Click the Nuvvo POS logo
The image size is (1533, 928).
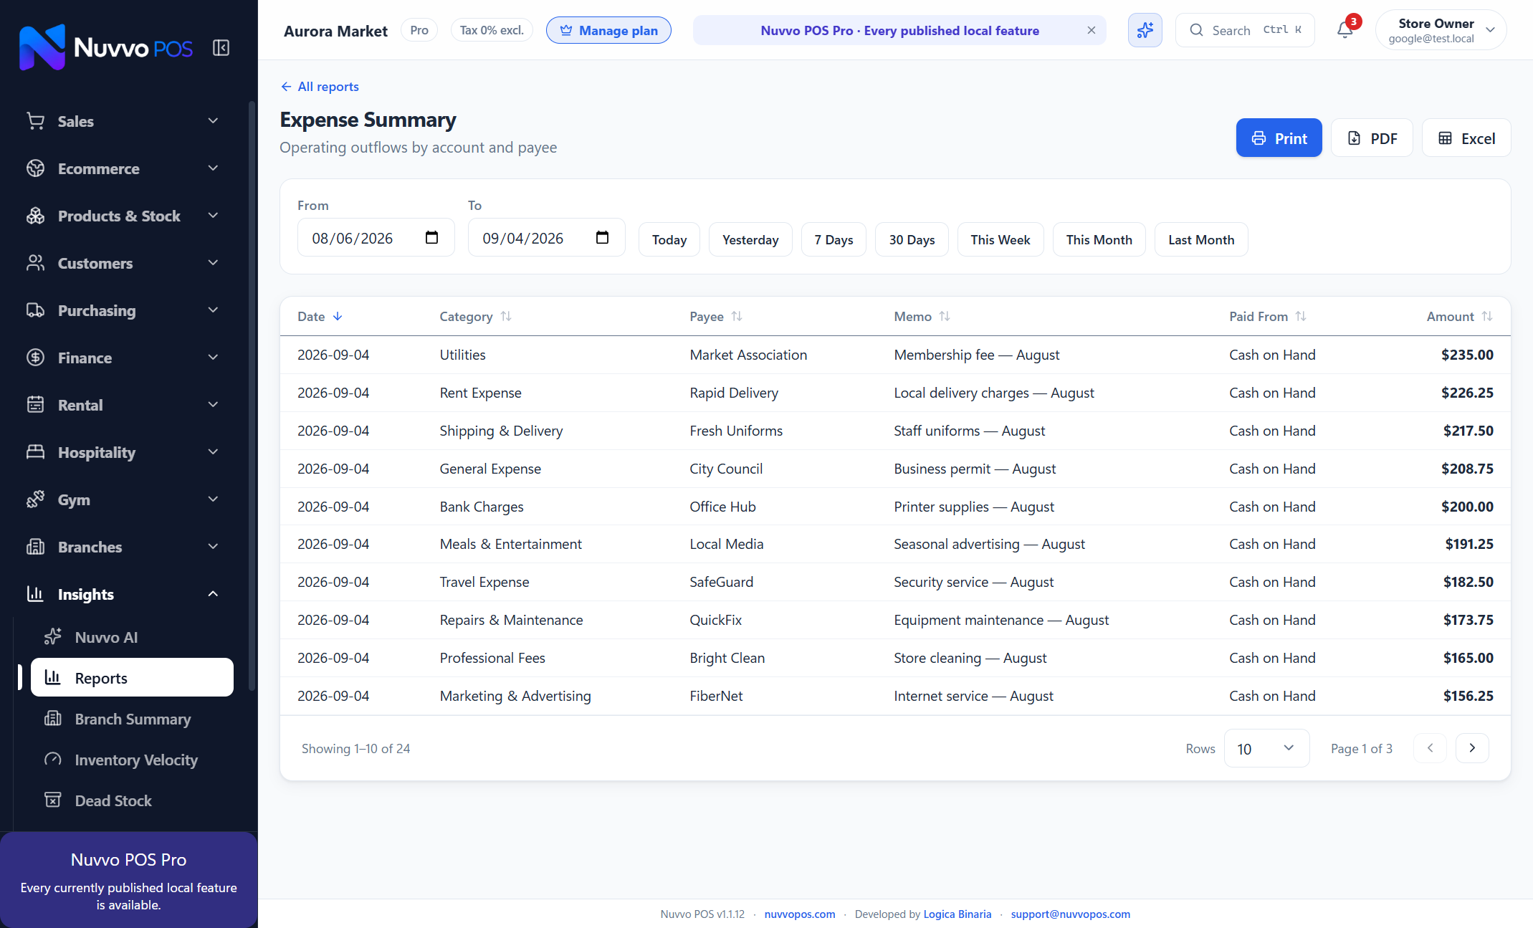pos(106,47)
